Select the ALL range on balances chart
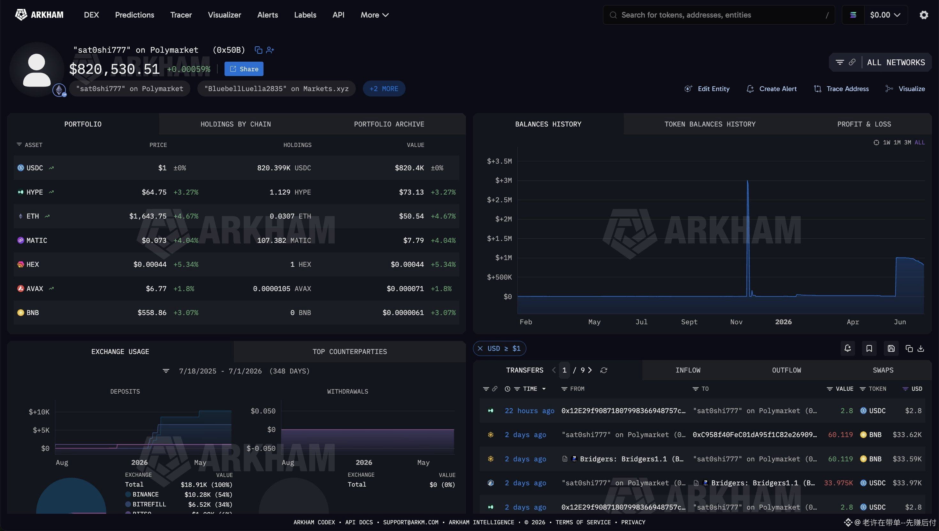939x531 pixels. coord(920,142)
